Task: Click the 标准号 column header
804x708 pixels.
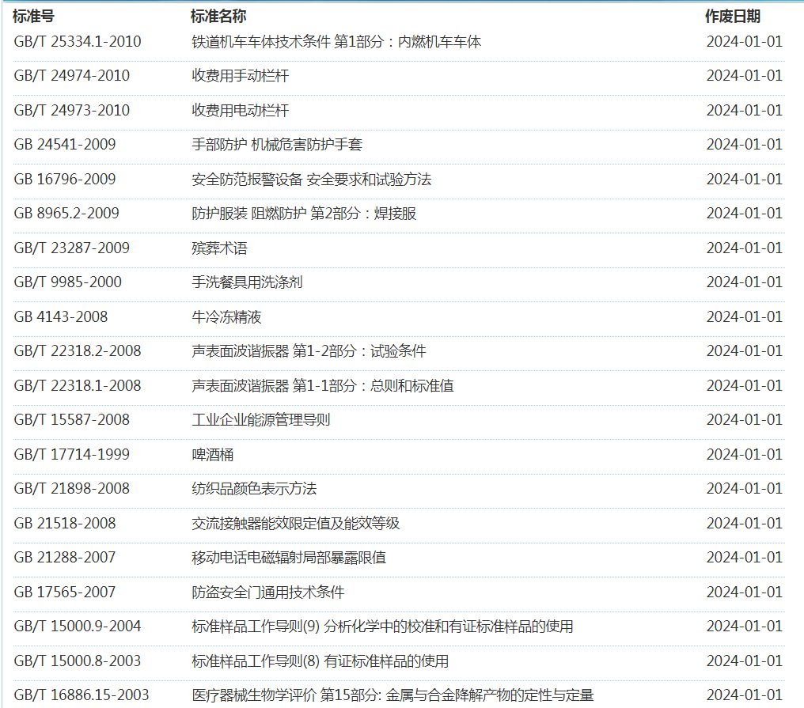Action: point(33,16)
